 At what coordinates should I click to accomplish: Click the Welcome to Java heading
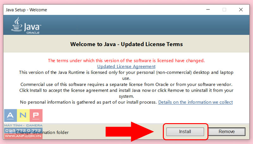point(126,44)
